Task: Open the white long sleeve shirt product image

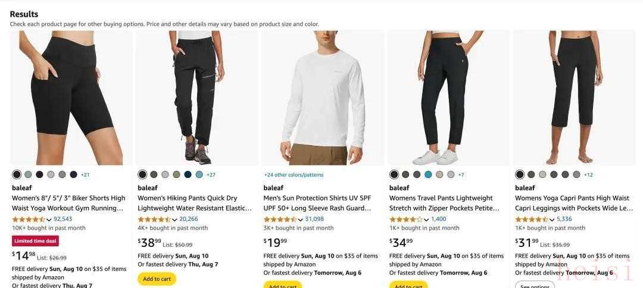Action: [323, 98]
